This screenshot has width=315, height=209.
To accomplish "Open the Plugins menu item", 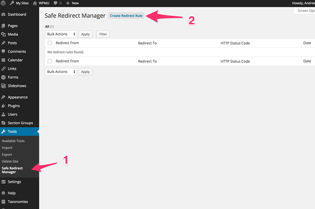I will (14, 106).
